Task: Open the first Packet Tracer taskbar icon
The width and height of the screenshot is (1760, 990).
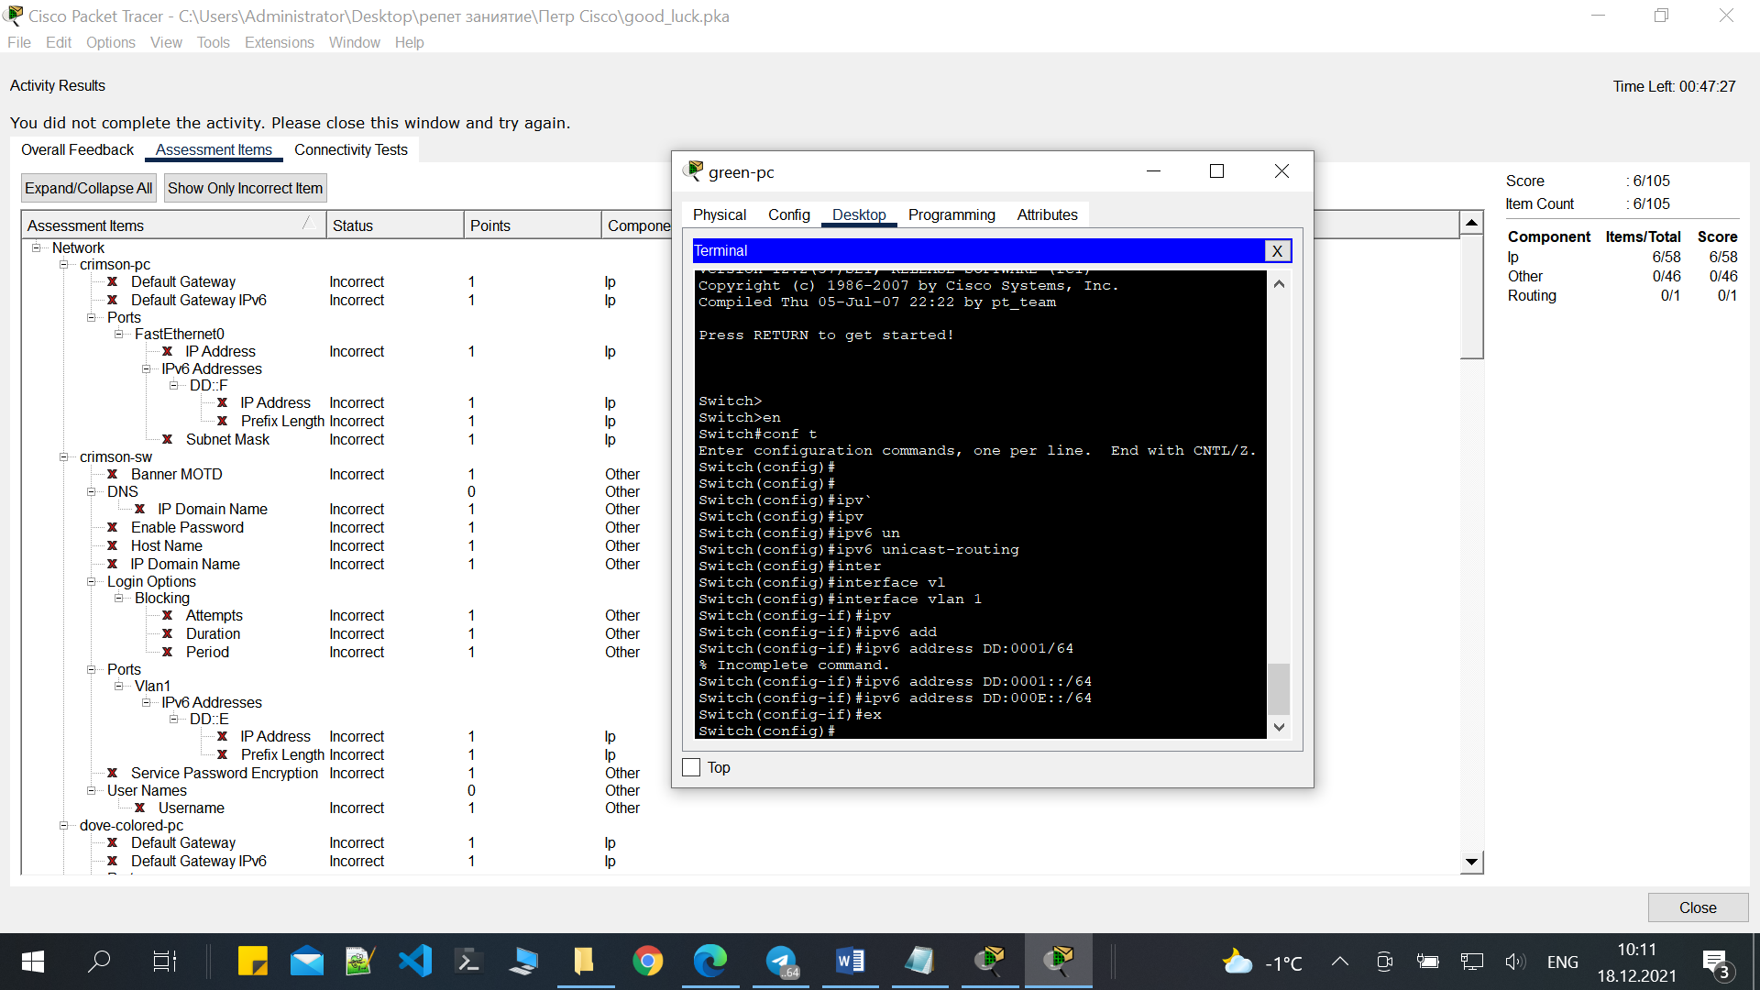Action: point(989,961)
